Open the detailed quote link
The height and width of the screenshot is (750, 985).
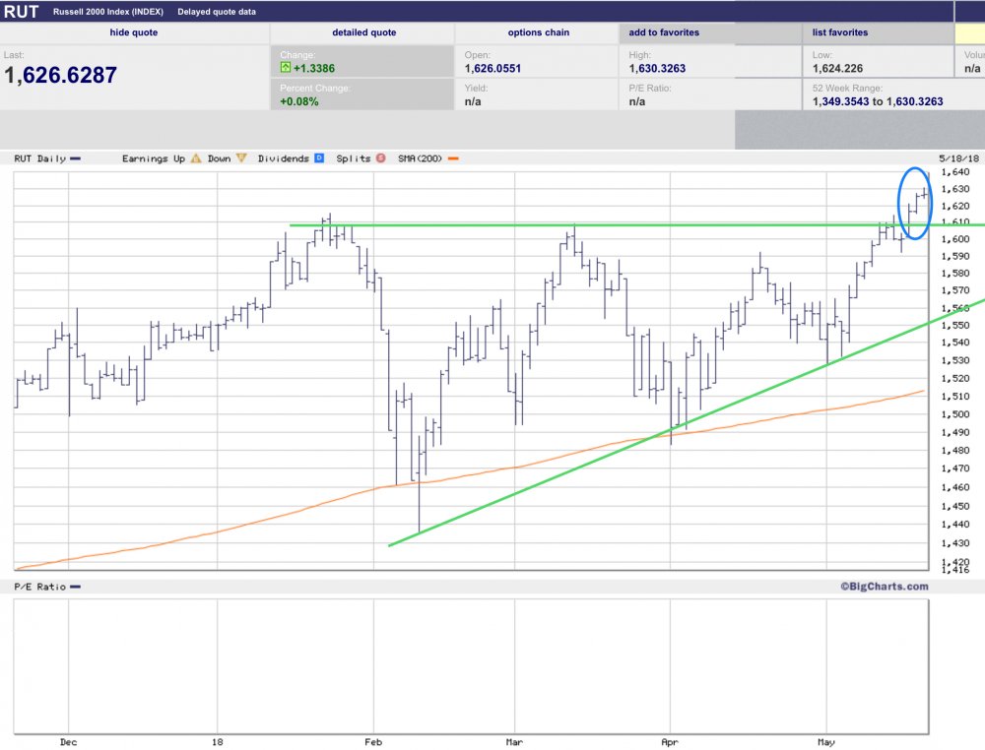coord(363,32)
